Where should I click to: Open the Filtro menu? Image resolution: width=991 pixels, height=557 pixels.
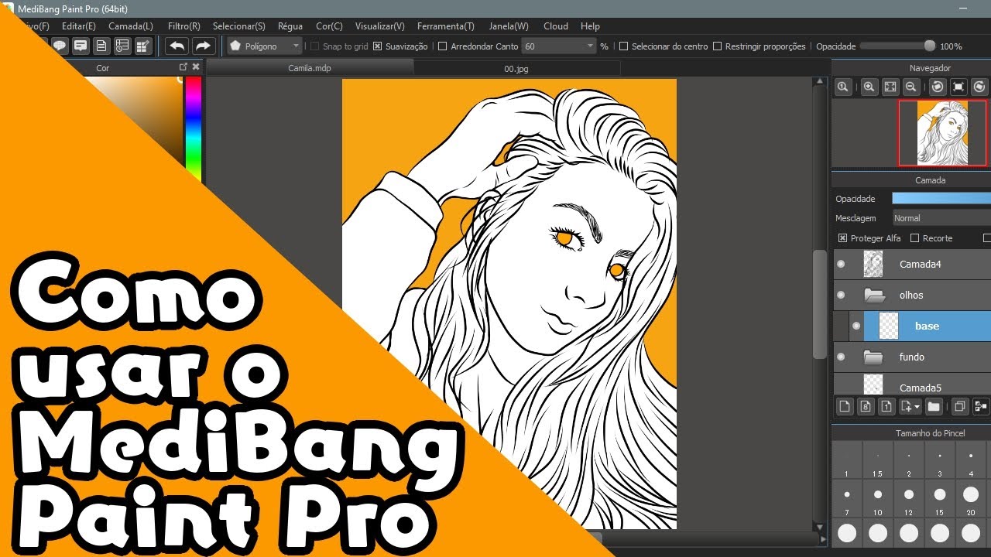[183, 26]
